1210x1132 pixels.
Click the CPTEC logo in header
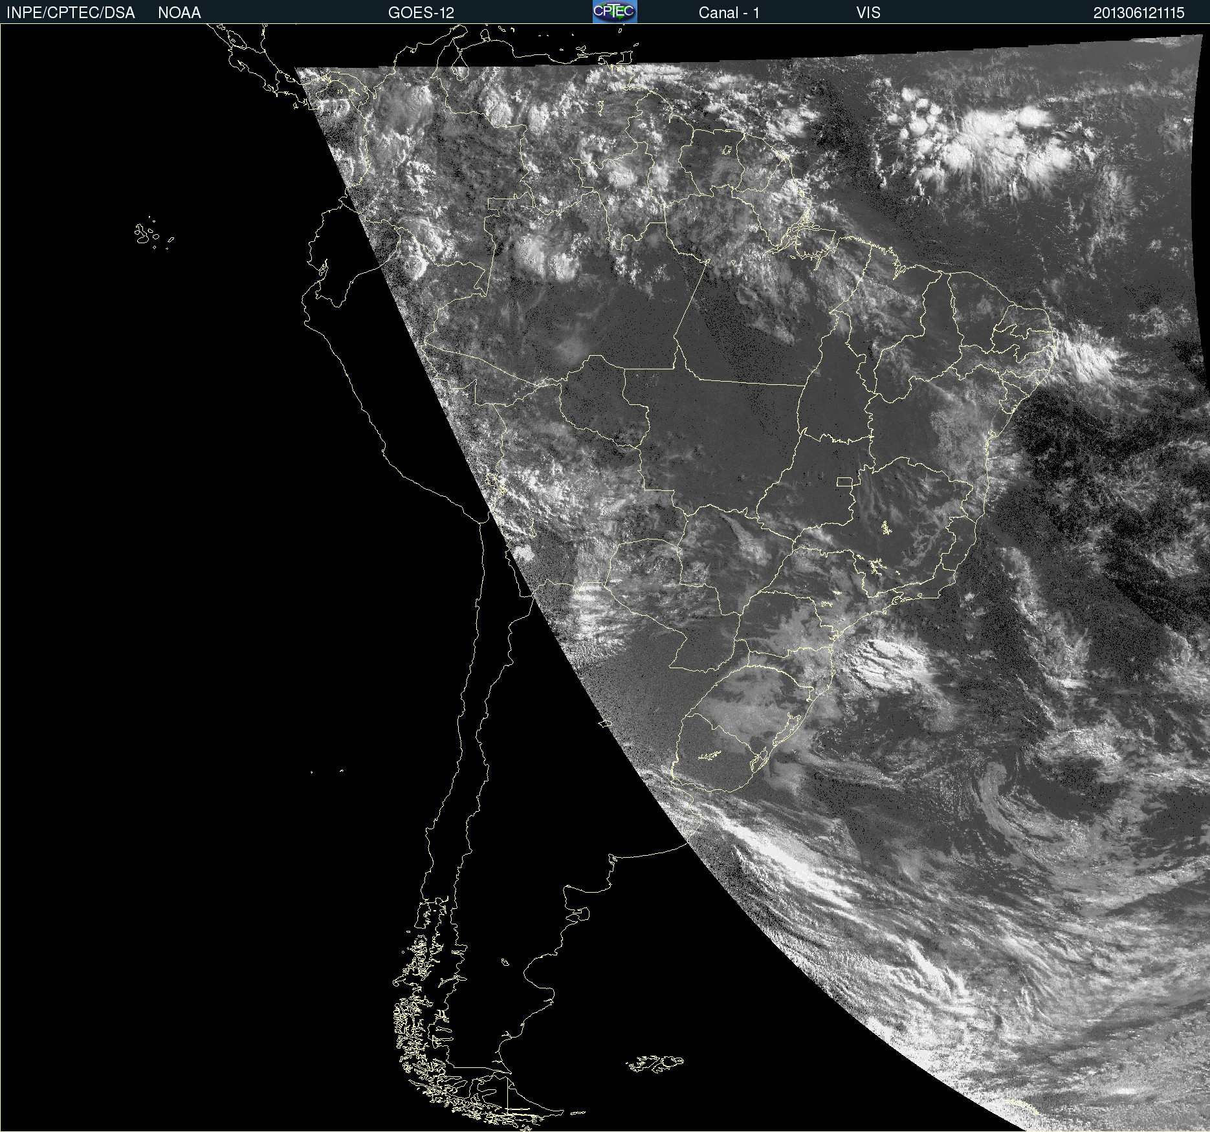tap(615, 12)
